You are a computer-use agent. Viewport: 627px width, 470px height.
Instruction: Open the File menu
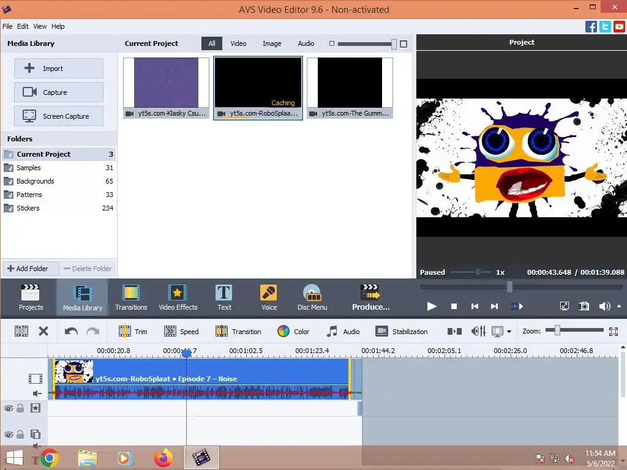click(7, 26)
